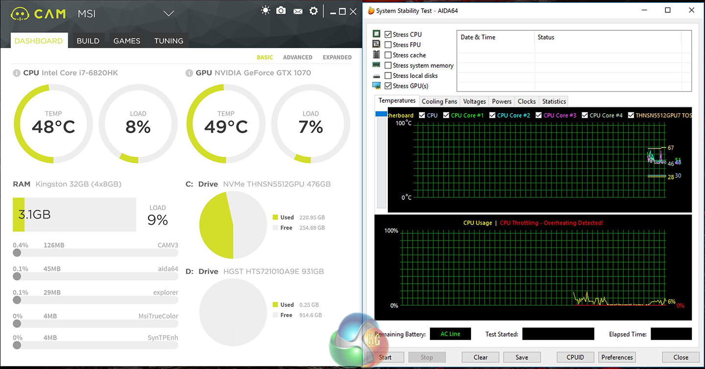
Task: Open CAM settings via the gear icon
Action: click(313, 10)
